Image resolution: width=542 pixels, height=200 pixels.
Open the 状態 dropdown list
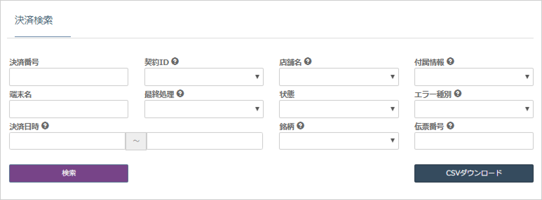tap(339, 109)
